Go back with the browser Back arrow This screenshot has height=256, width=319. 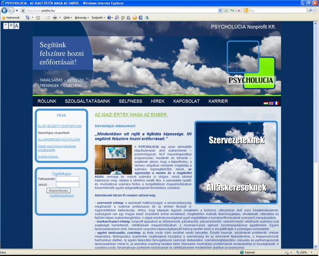[5, 10]
